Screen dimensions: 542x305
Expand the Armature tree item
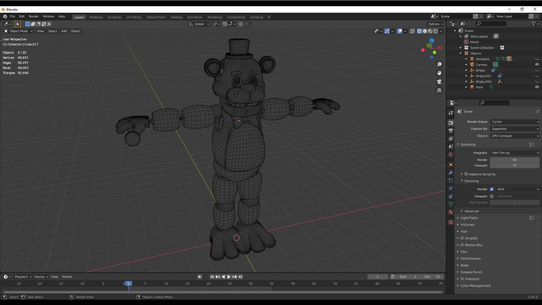pos(466,59)
